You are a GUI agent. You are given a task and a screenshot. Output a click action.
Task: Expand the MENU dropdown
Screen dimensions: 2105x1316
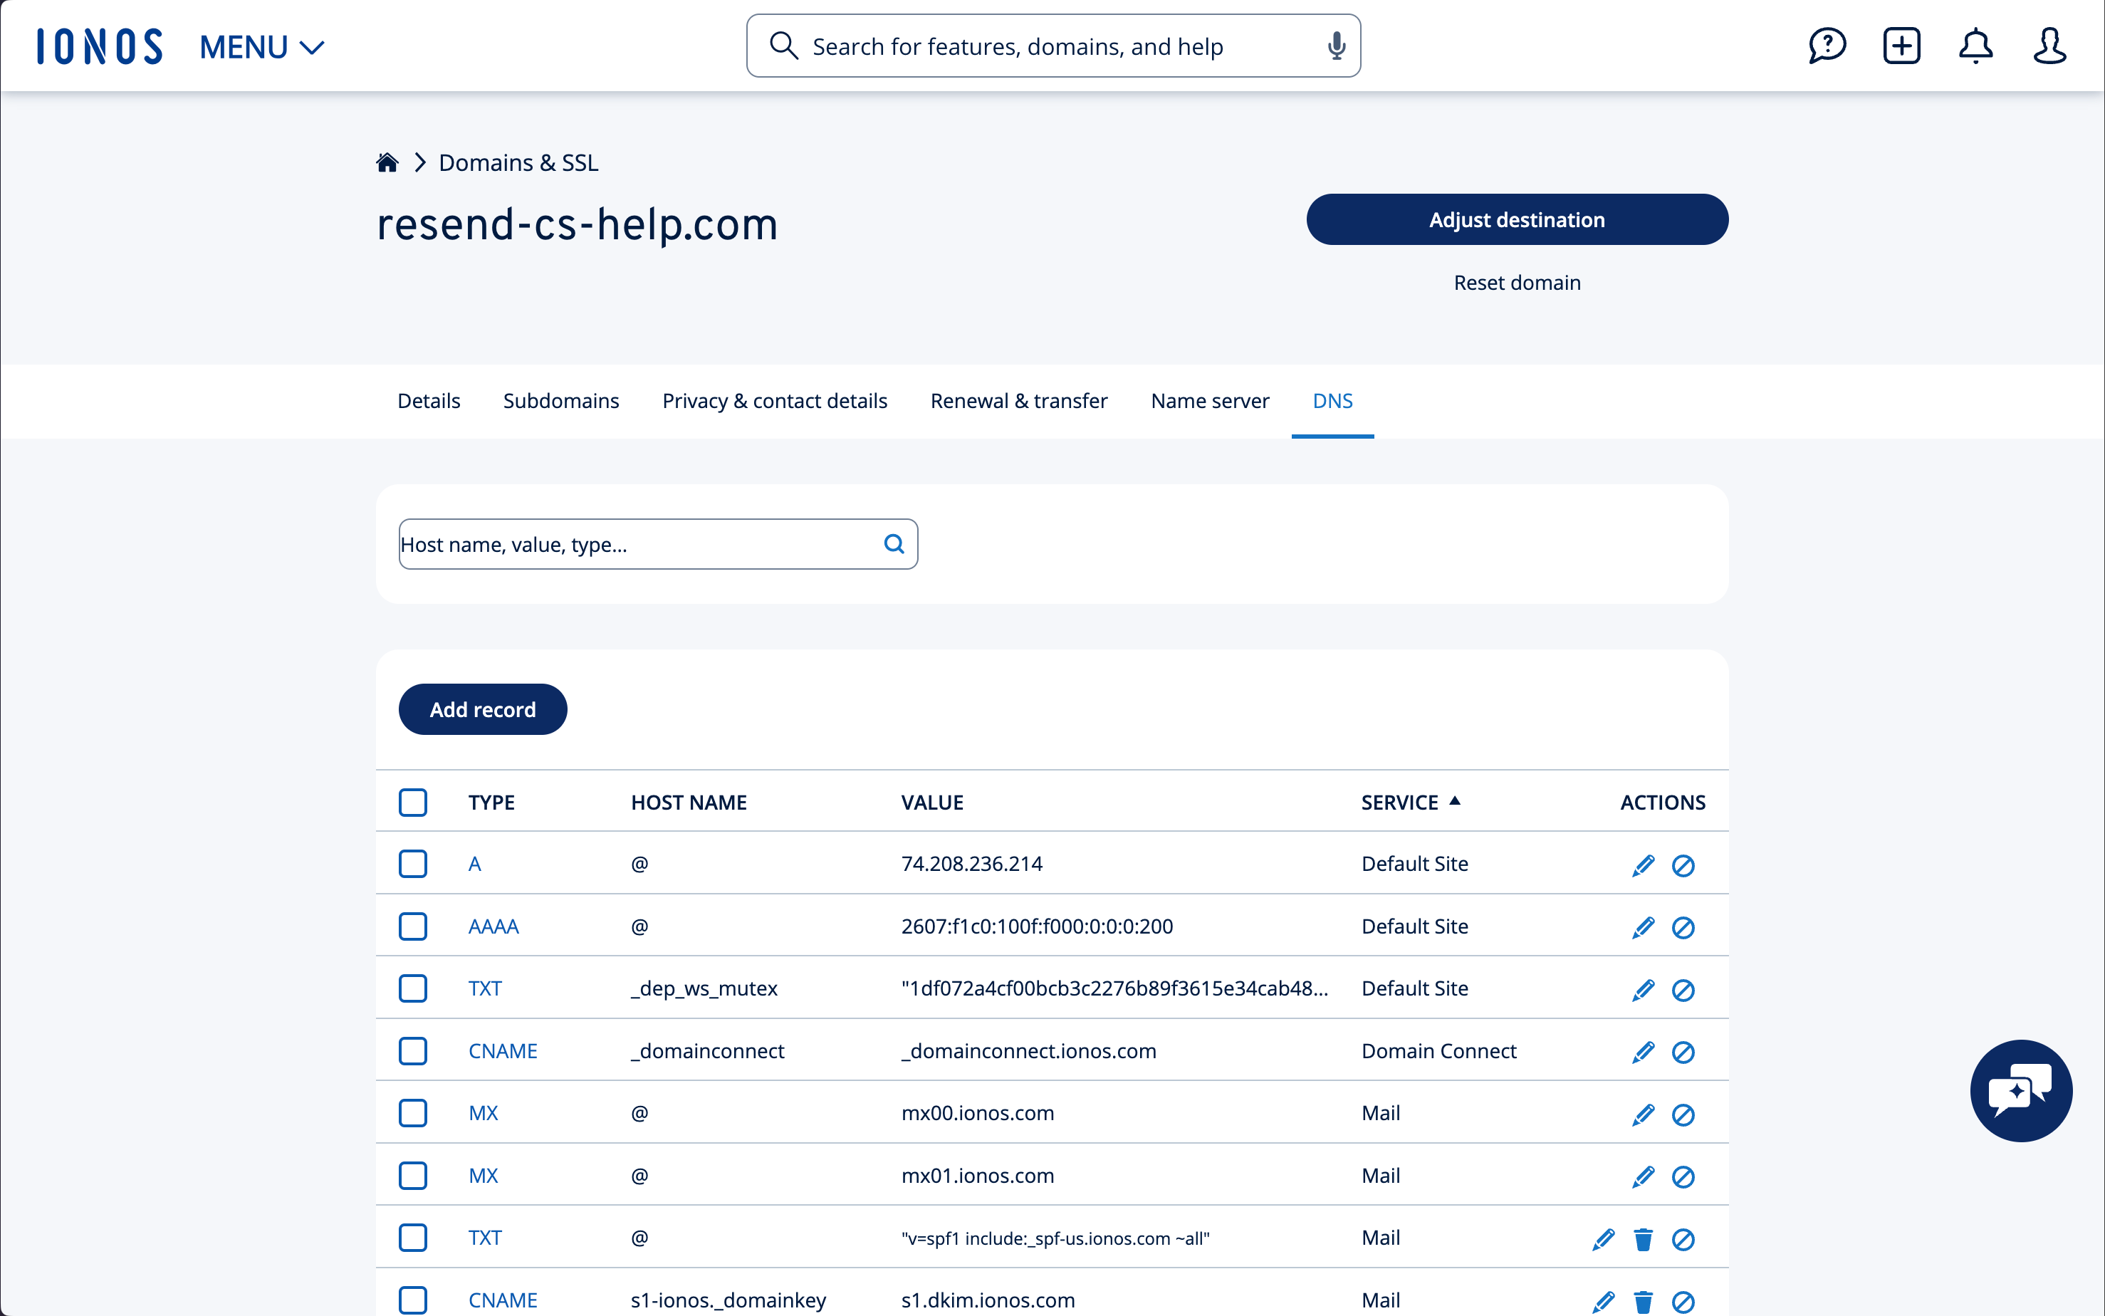(x=261, y=47)
